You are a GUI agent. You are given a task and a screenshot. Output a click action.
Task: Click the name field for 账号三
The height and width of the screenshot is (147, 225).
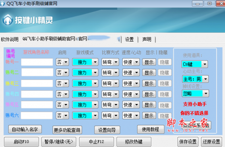[37, 83]
